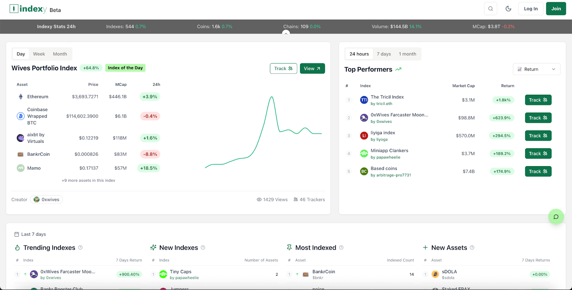Viewport: 572px width, 290px height.
Task: Open by papawheelie link under Miniapp Clankers
Action: coord(385,157)
